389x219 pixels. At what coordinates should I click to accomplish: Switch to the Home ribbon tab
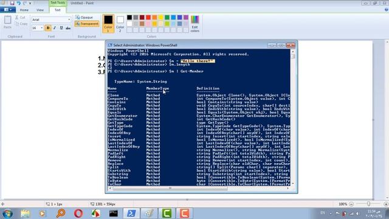[24, 10]
